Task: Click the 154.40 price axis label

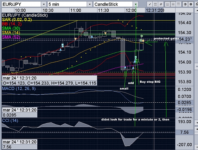Action: pyautogui.click(x=184, y=23)
